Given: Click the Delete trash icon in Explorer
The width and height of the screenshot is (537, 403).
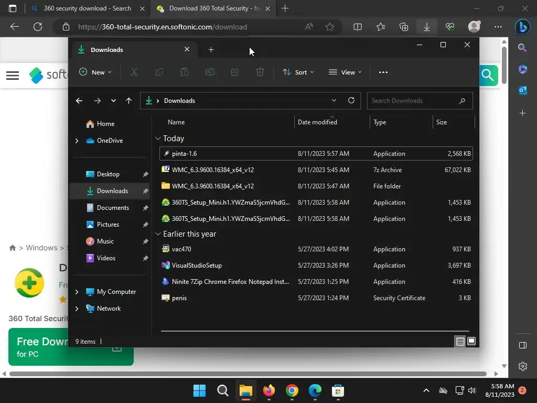Looking at the screenshot, I should pyautogui.click(x=260, y=72).
